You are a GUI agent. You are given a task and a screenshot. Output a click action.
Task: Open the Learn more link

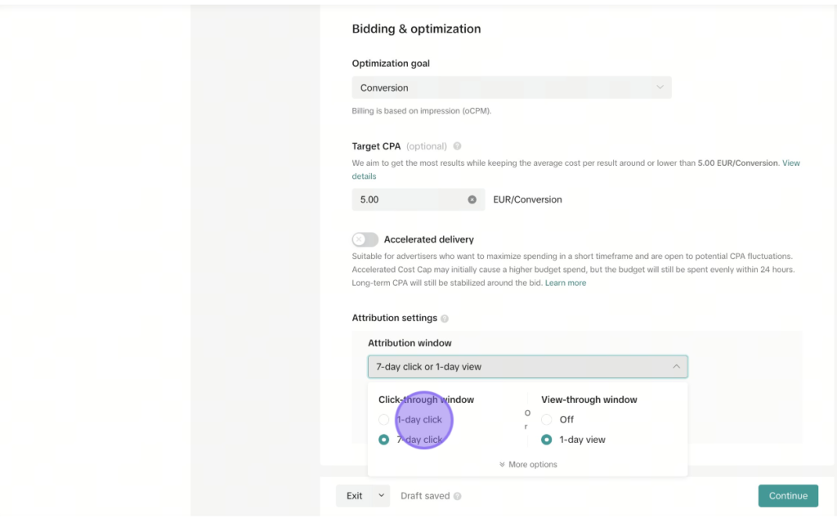click(x=566, y=284)
